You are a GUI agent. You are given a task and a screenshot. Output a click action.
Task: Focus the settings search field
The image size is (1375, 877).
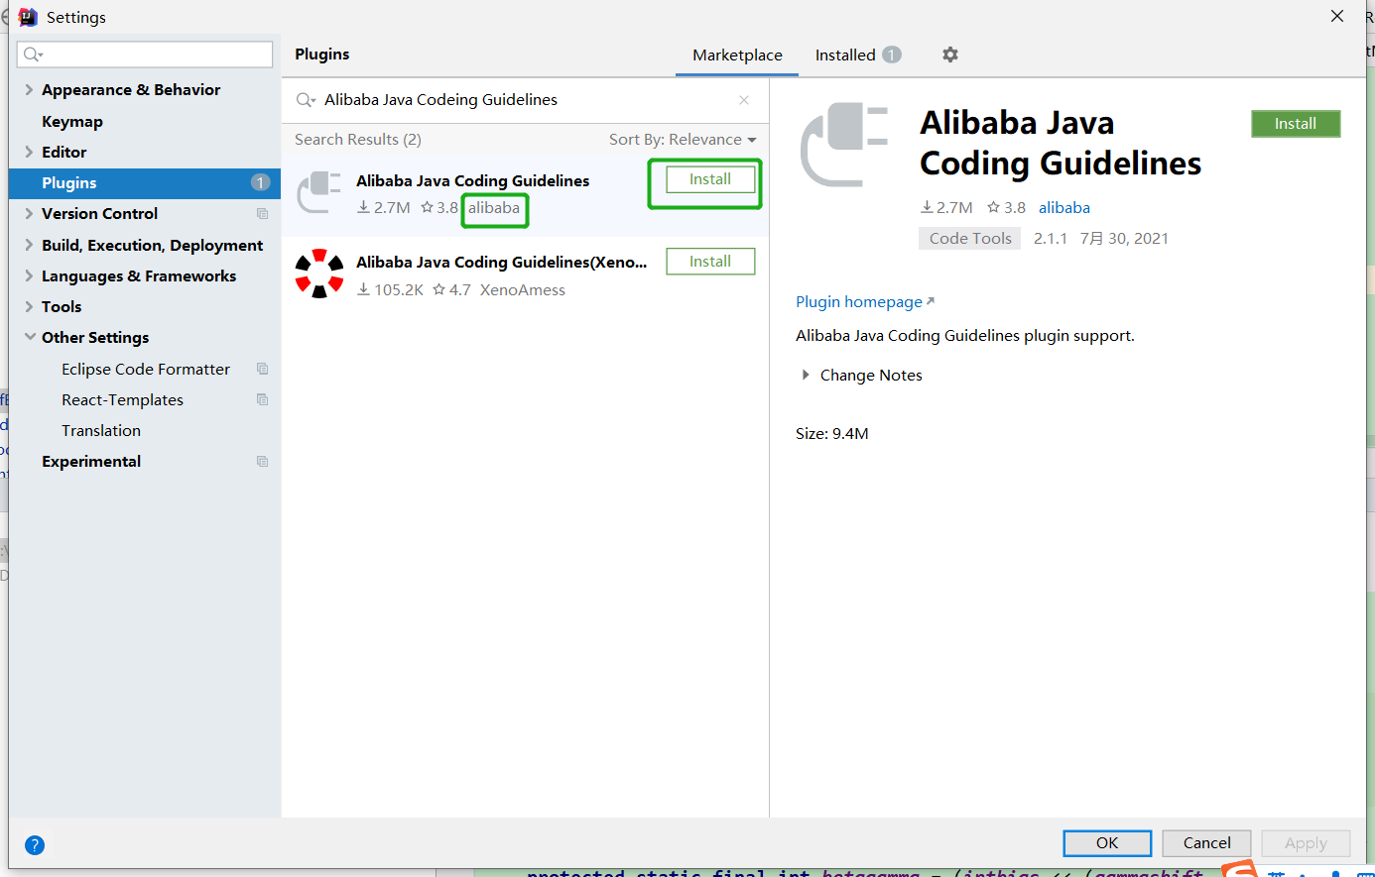(145, 55)
